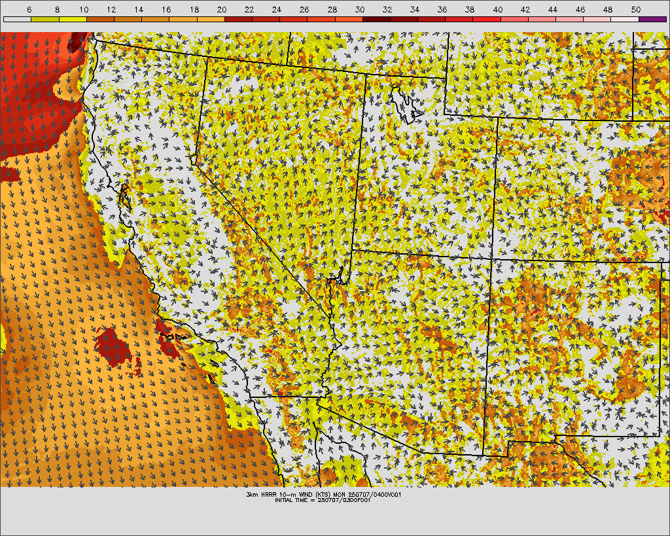670x536 pixels.
Task: Select the olive swatch between 6 and 8
Action: pyautogui.click(x=45, y=19)
